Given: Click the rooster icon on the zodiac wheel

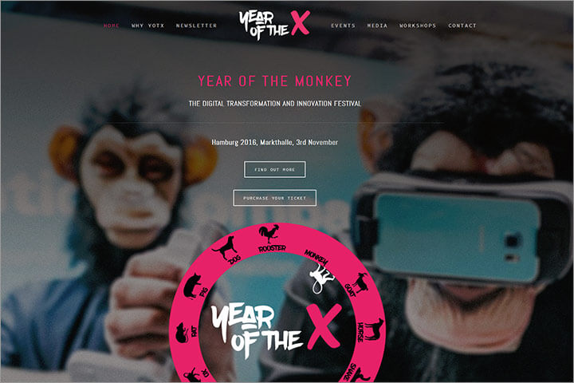Looking at the screenshot, I should pyautogui.click(x=269, y=234).
